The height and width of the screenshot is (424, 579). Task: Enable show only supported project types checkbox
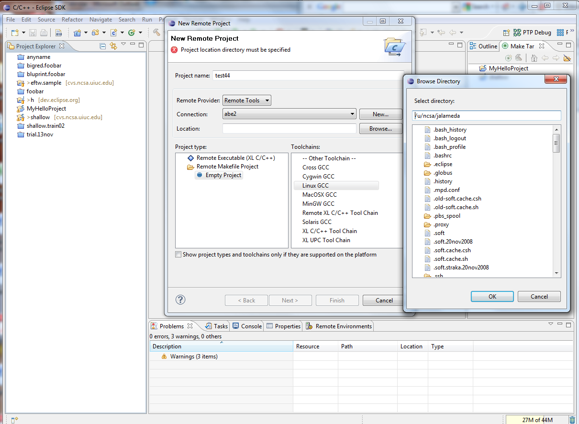point(178,255)
